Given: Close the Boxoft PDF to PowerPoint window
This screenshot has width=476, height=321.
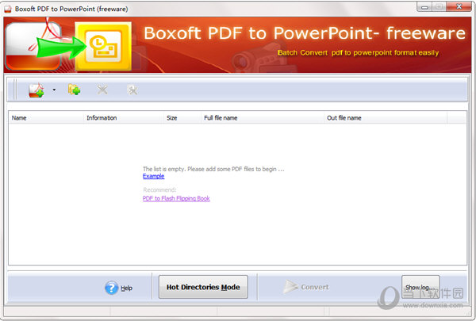Looking at the screenshot, I should pos(459,6).
